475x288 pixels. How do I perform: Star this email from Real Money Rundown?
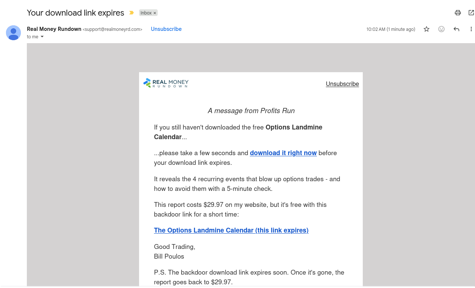point(427,29)
